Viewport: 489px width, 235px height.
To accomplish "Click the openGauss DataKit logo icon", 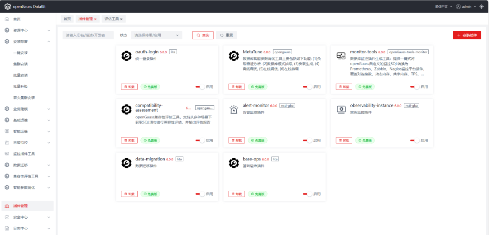I will tap(8, 6).
